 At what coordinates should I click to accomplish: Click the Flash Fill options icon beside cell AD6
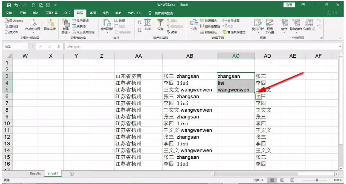(258, 97)
